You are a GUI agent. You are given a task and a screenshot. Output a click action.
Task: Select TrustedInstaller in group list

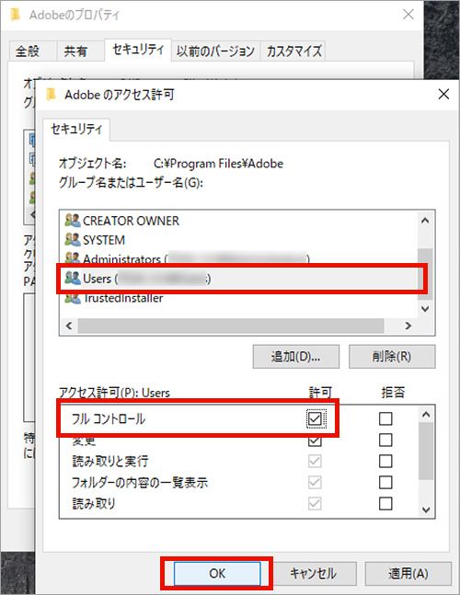pos(114,298)
